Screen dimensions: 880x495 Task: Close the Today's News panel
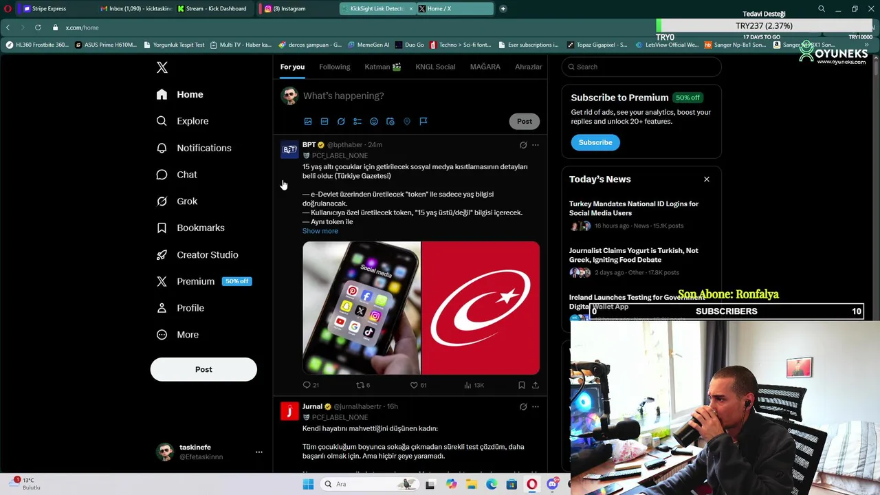point(706,179)
